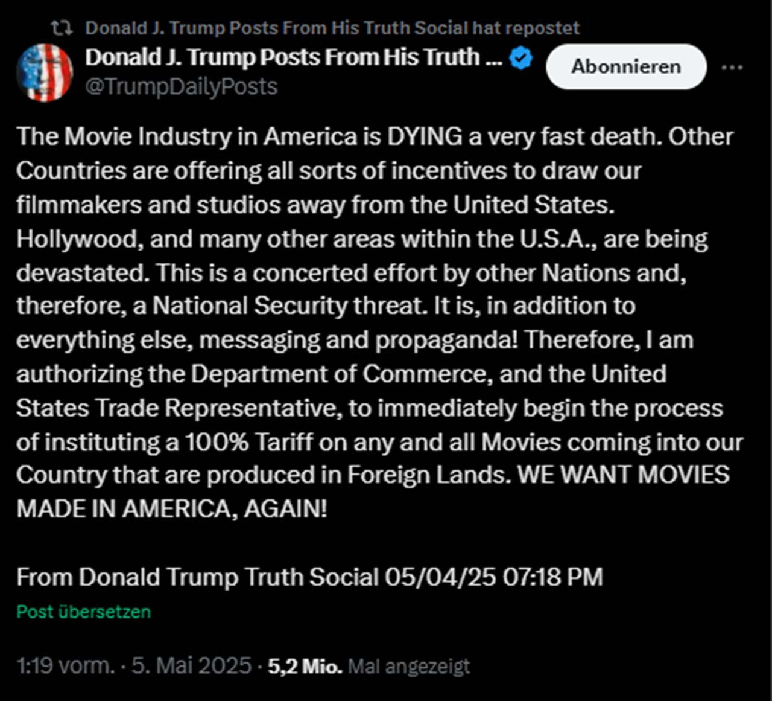Screen dimensions: 772x701
Task: Click the blue verified checkmark badge
Action: tap(521, 58)
